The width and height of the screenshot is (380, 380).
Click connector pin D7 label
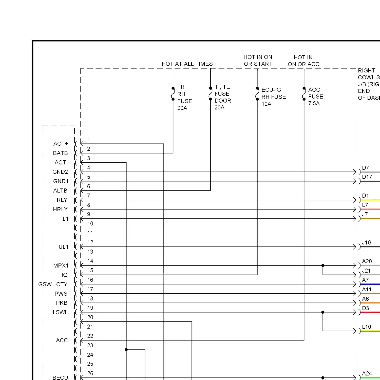pos(366,168)
